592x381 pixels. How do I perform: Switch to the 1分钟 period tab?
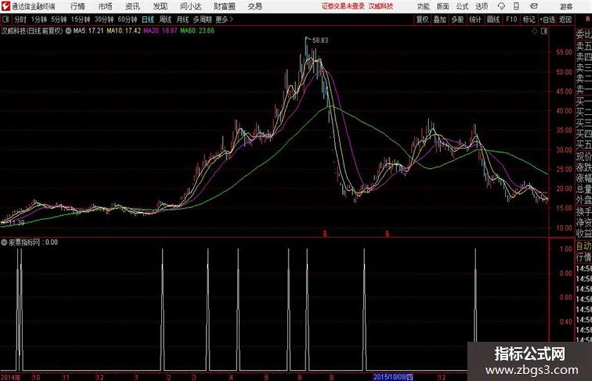pyautogui.click(x=39, y=19)
